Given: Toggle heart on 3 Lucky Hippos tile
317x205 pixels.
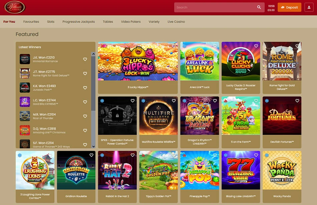Looking at the screenshot, I should [174, 46].
